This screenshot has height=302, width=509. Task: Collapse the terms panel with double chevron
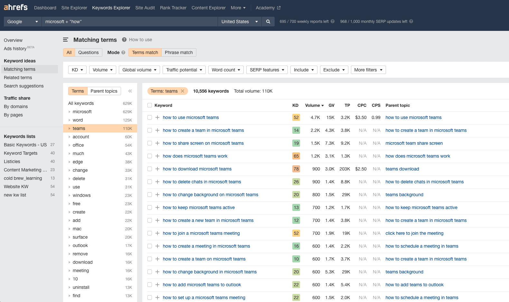pyautogui.click(x=130, y=91)
